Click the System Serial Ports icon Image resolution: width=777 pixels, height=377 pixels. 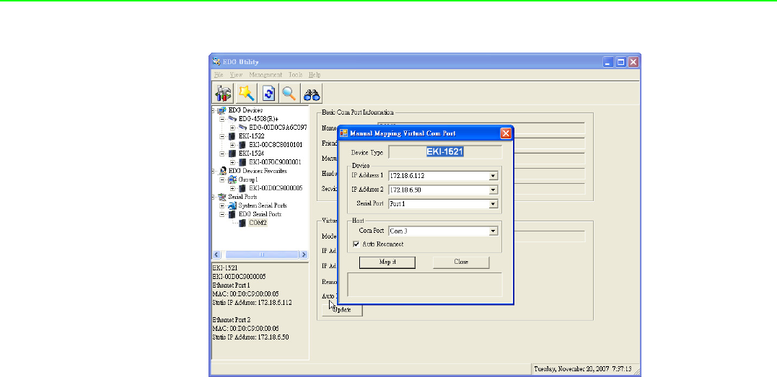click(x=233, y=205)
